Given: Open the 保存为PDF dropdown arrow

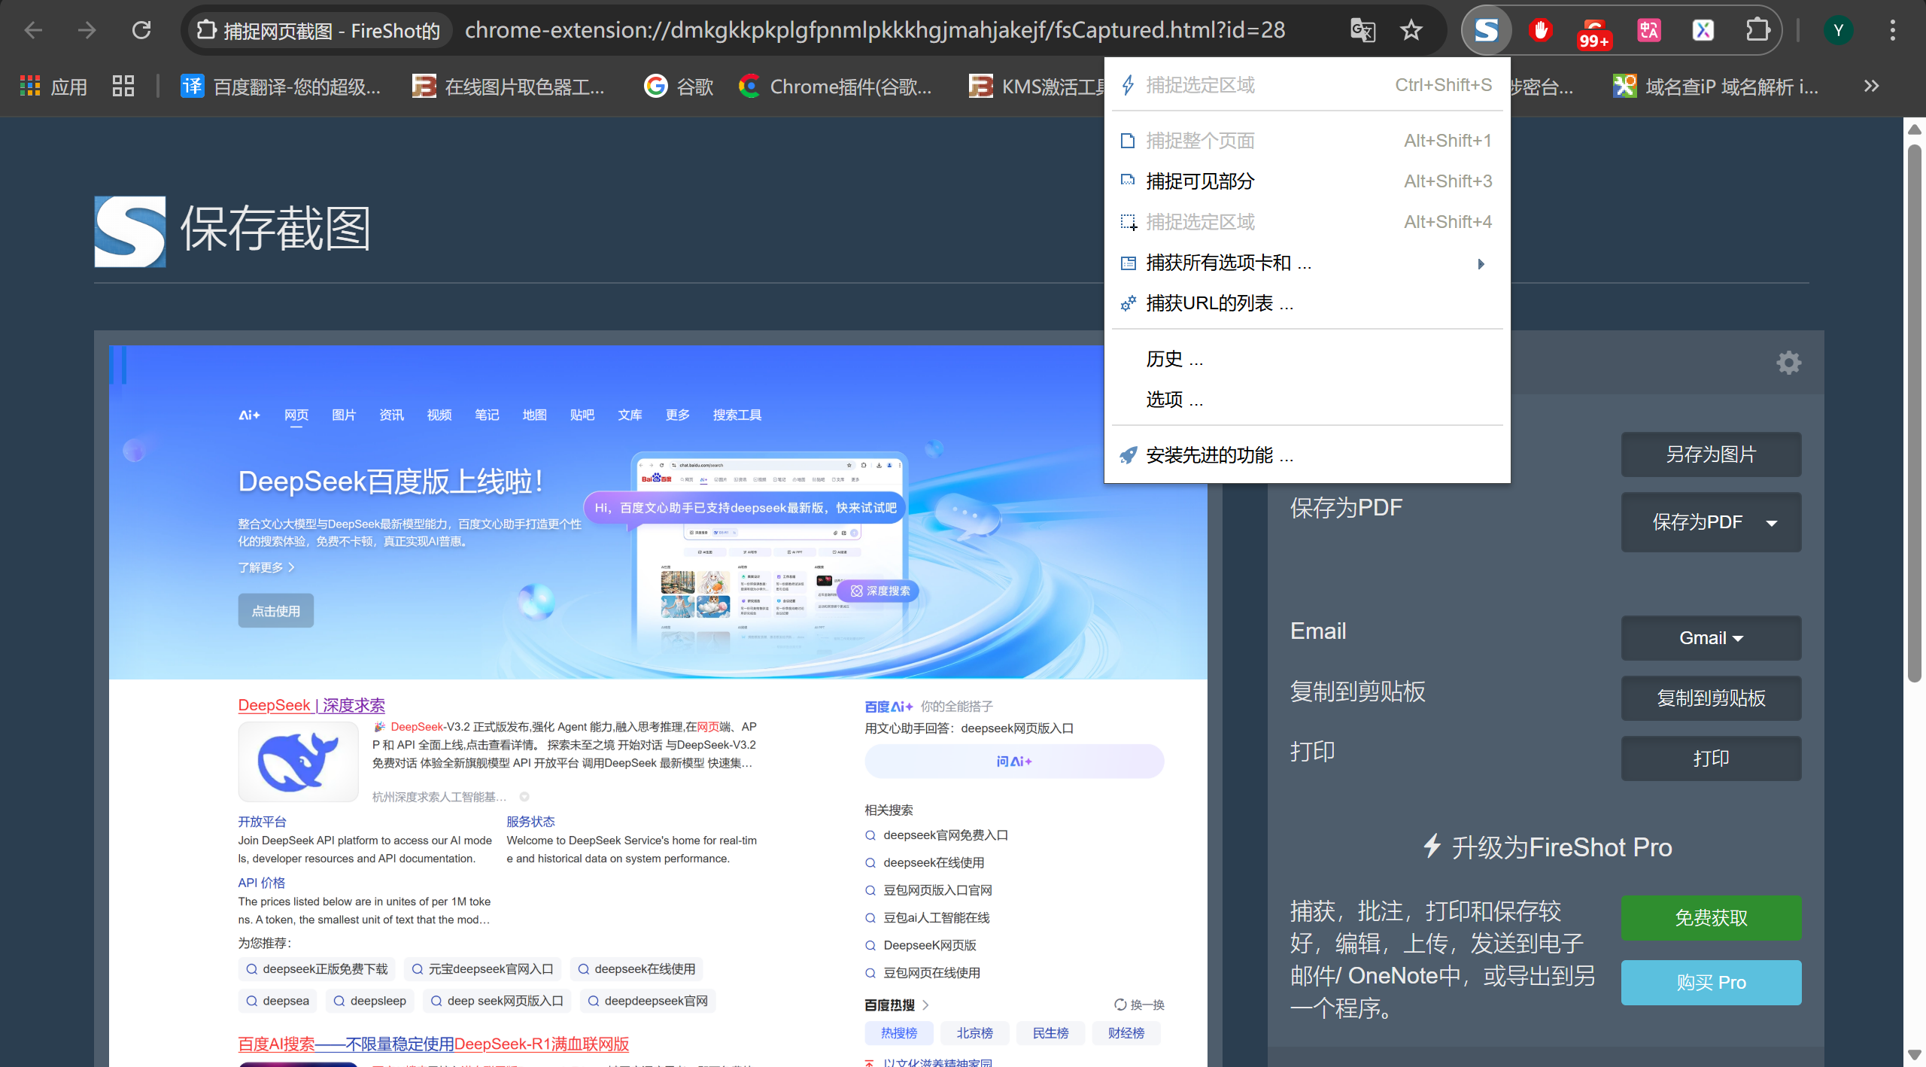Looking at the screenshot, I should point(1772,522).
